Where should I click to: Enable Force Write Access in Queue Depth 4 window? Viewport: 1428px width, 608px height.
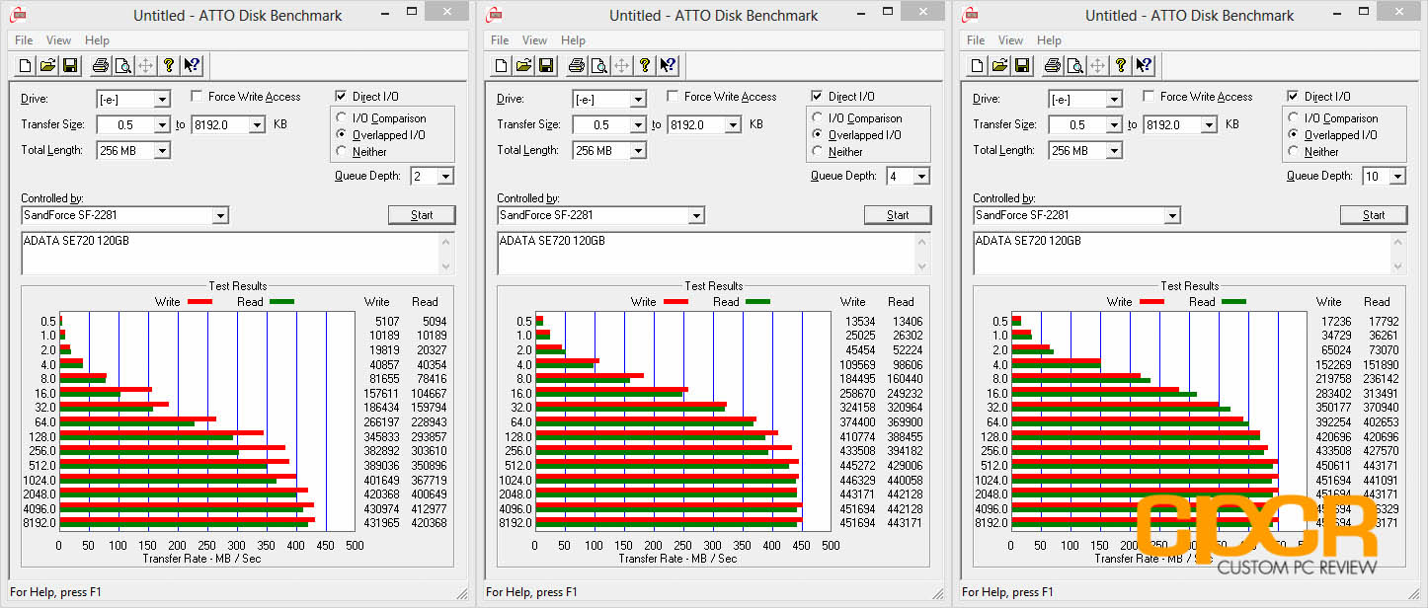(674, 97)
